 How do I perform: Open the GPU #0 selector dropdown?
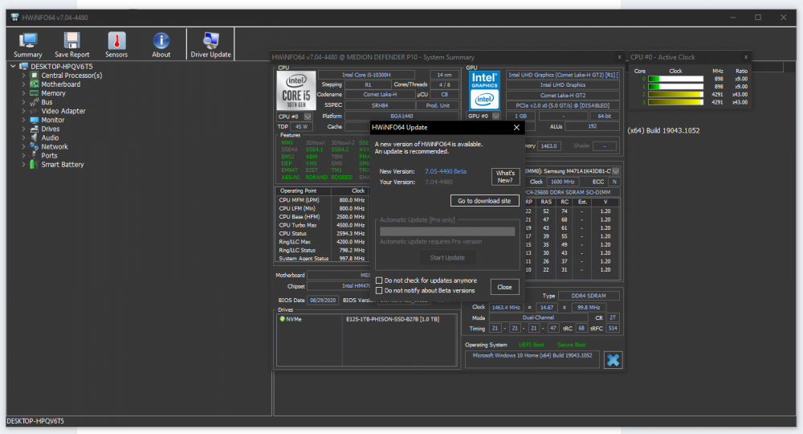click(x=496, y=117)
